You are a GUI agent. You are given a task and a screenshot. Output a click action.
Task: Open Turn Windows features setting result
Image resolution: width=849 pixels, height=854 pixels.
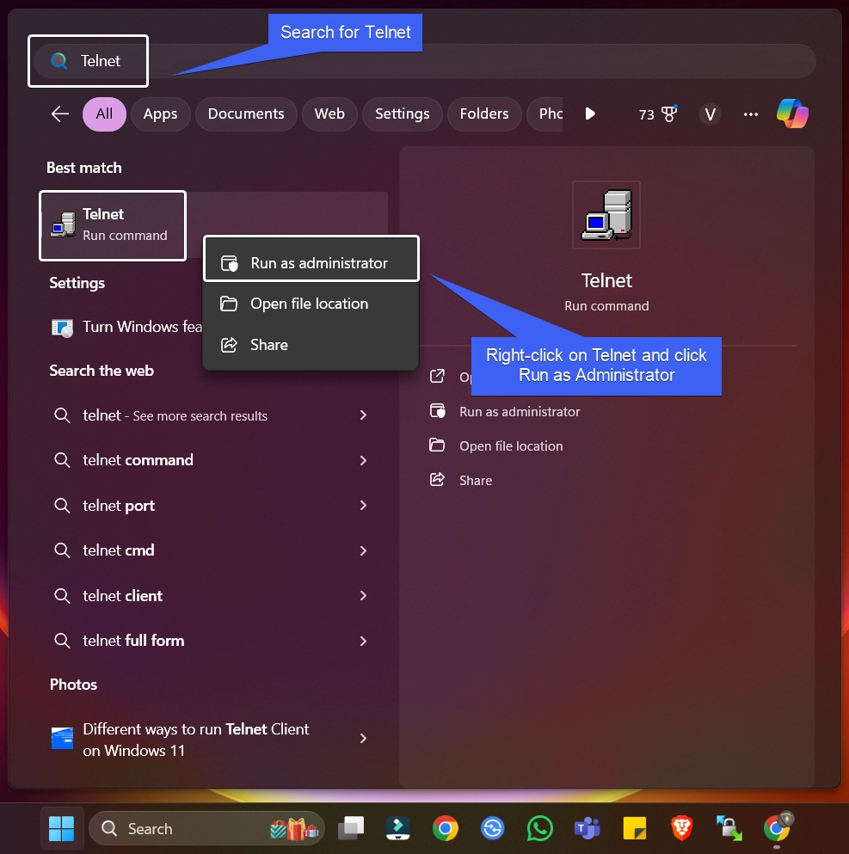tap(126, 327)
